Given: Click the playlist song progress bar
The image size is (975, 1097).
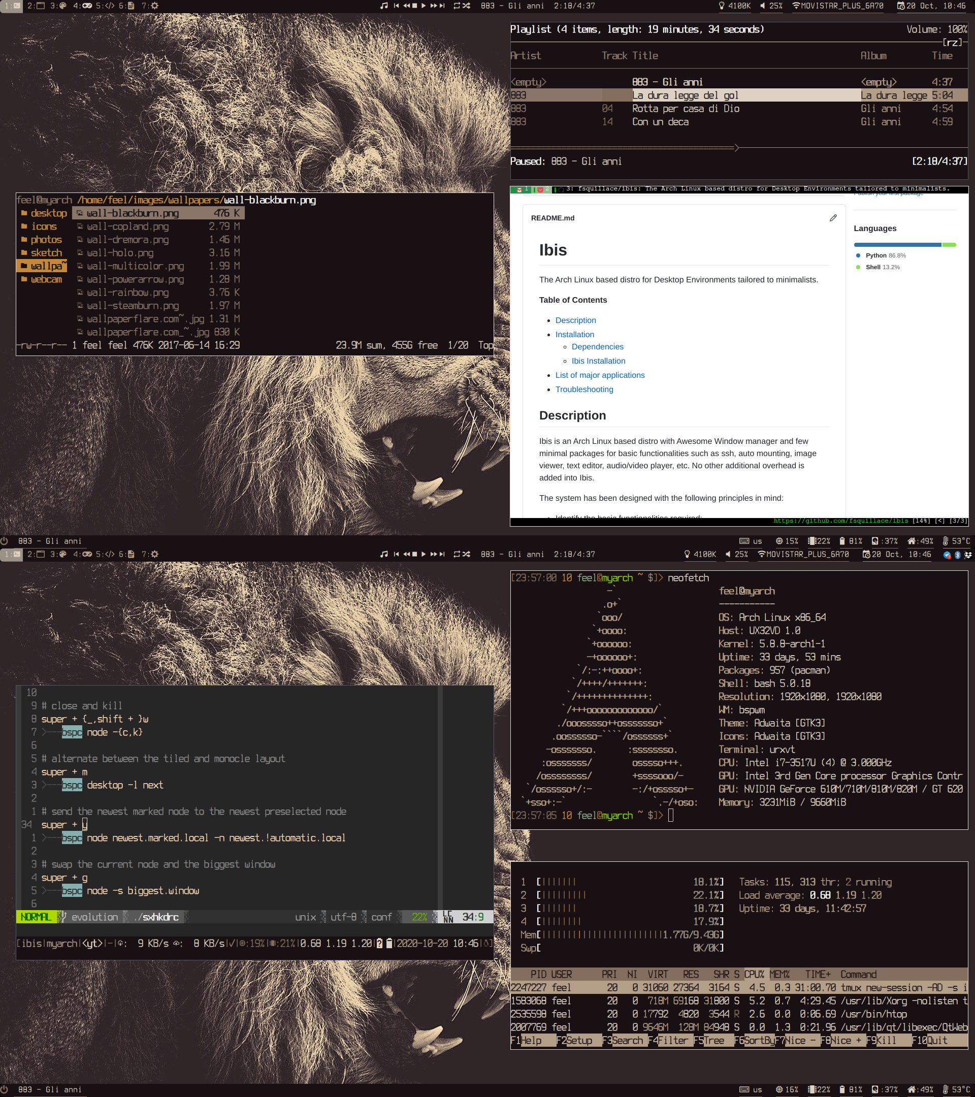Looking at the screenshot, I should click(x=739, y=148).
